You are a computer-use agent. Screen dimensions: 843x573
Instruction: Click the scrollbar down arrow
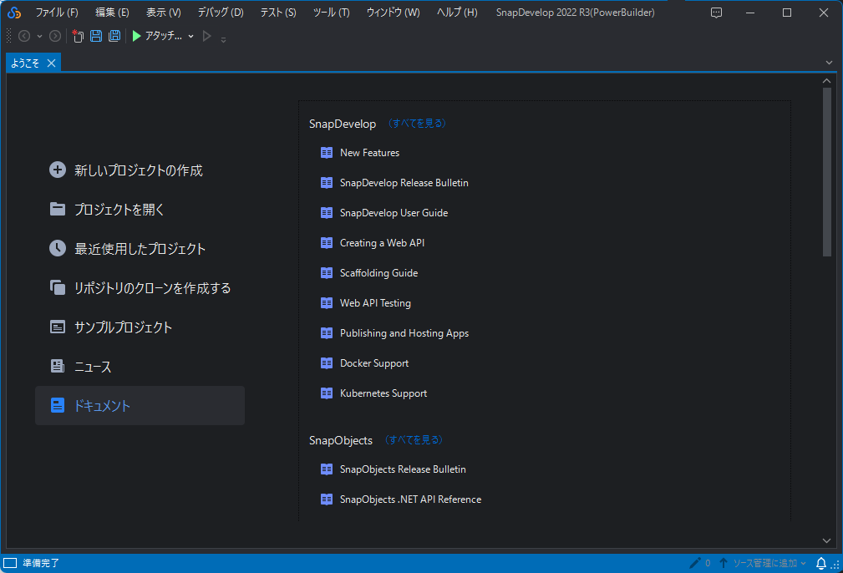[x=827, y=540]
